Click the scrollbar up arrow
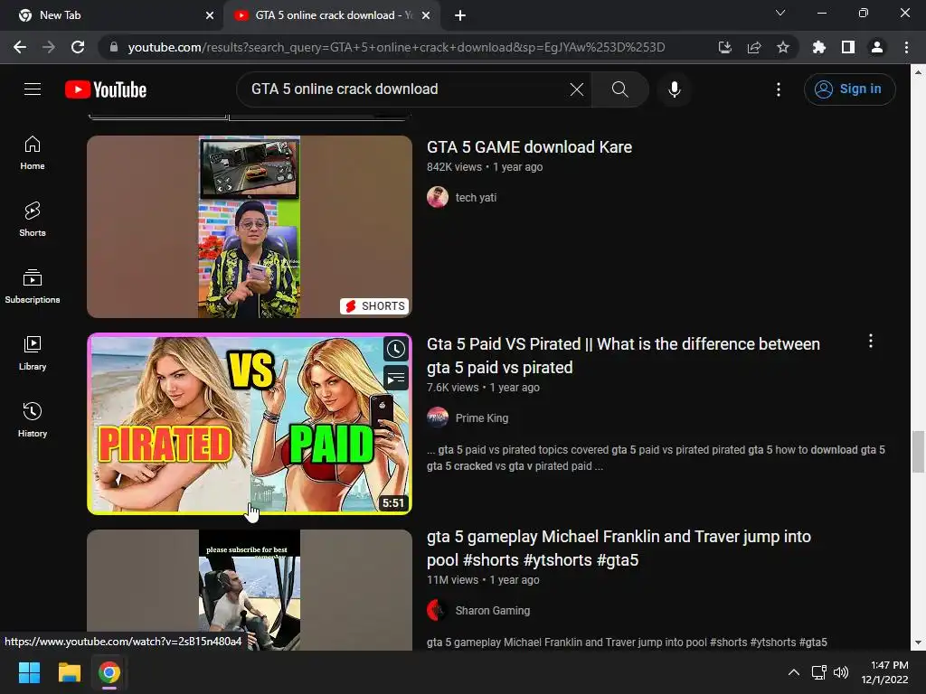 tap(918, 72)
